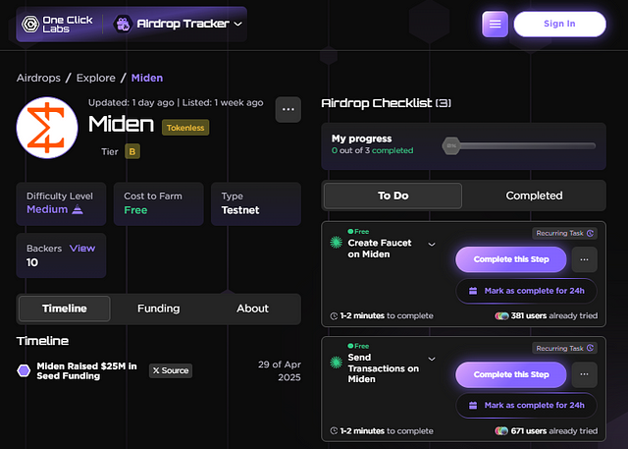Click the Send Transactions star icon

336,363
